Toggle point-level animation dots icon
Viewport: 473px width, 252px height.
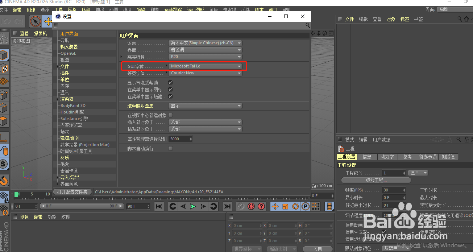pos(316,206)
